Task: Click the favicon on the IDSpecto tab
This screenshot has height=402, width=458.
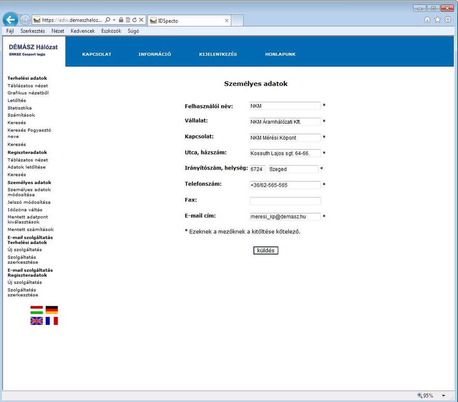Action: pyautogui.click(x=154, y=21)
